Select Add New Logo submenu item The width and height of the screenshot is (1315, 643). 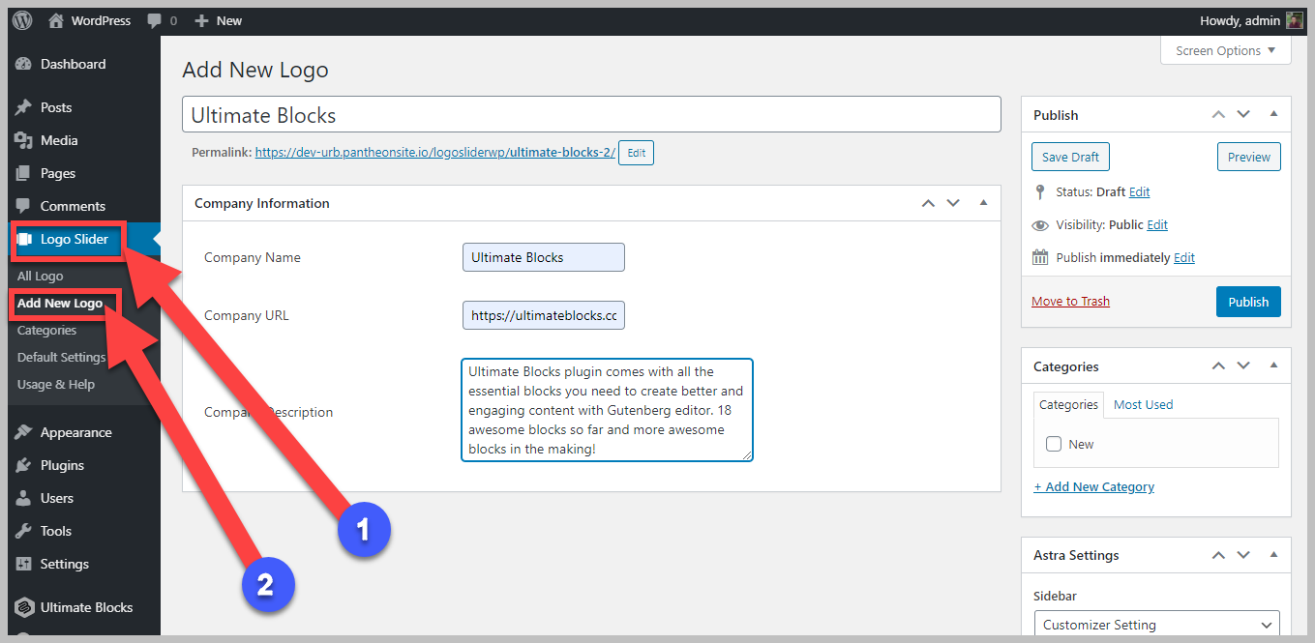pyautogui.click(x=60, y=303)
